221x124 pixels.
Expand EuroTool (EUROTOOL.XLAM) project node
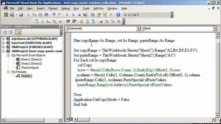coord(3,43)
